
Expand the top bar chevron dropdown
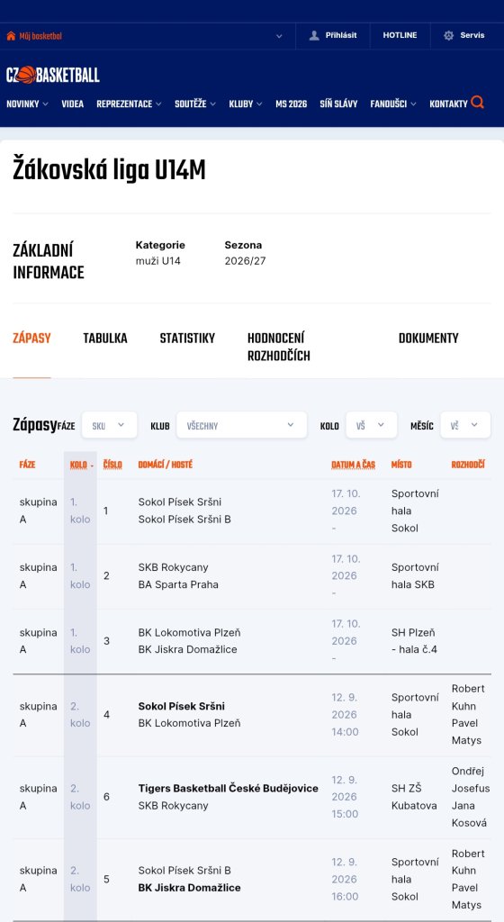[x=279, y=36]
